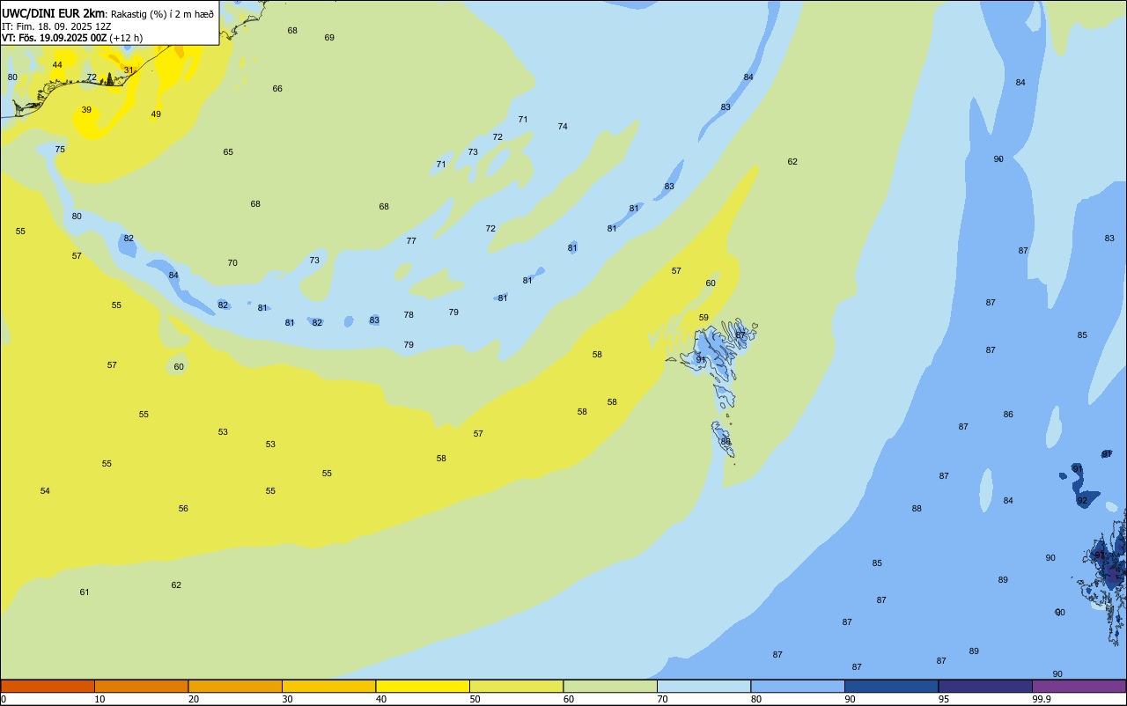This screenshot has height=706, width=1127.
Task: Click the 'UWC/DINI EUR 2km' title text
Action: pyautogui.click(x=54, y=13)
